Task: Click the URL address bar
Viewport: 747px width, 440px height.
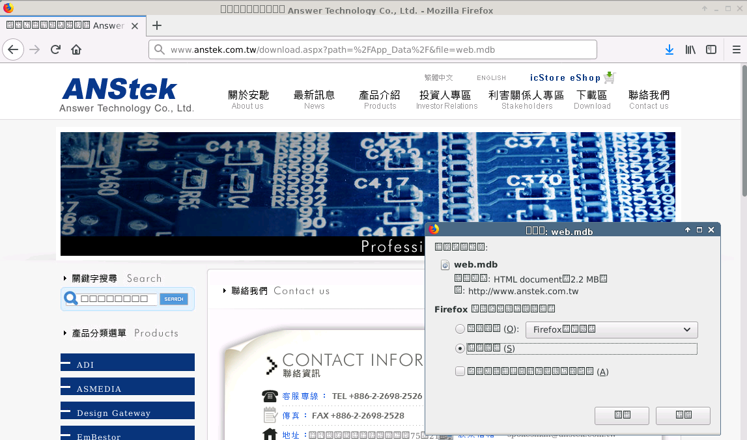Action: (373, 49)
